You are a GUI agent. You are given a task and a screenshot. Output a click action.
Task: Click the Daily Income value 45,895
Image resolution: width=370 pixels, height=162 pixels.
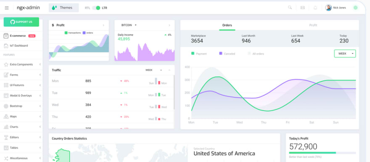pyautogui.click(x=124, y=39)
